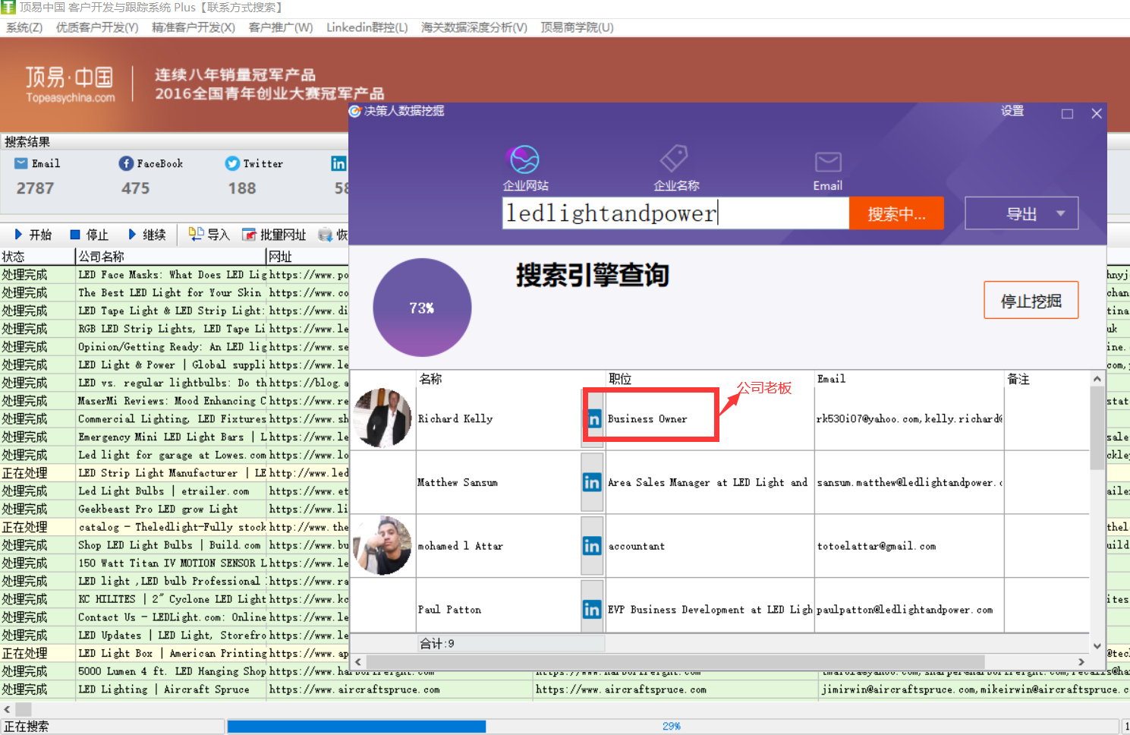Click the 决策人数据挖掘 dialog title icon

point(355,111)
